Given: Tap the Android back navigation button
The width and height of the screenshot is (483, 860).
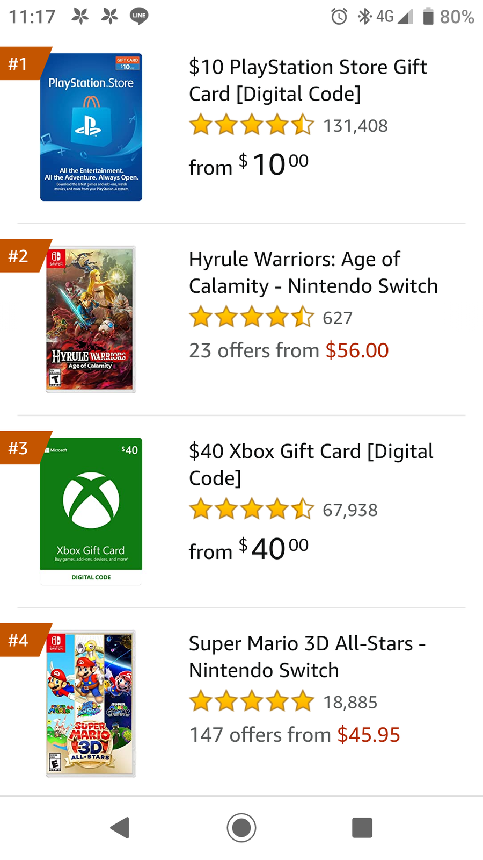Looking at the screenshot, I should 120,828.
